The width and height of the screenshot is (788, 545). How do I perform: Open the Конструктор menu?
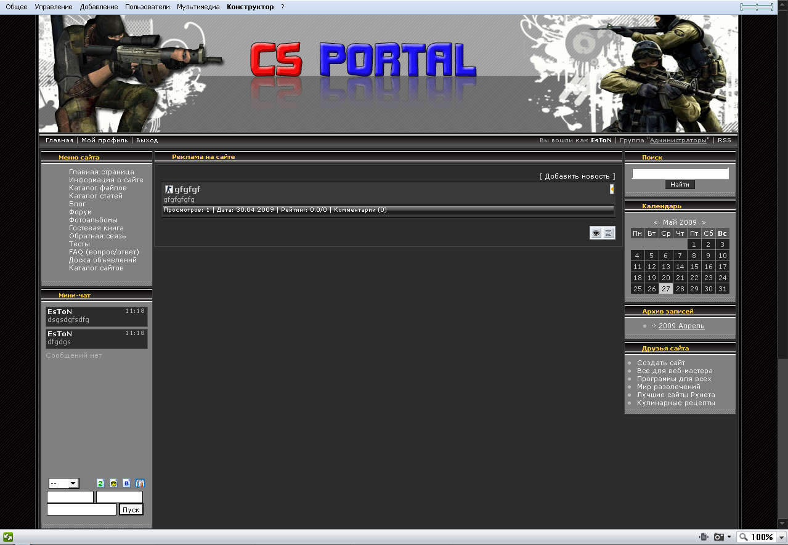pos(250,7)
